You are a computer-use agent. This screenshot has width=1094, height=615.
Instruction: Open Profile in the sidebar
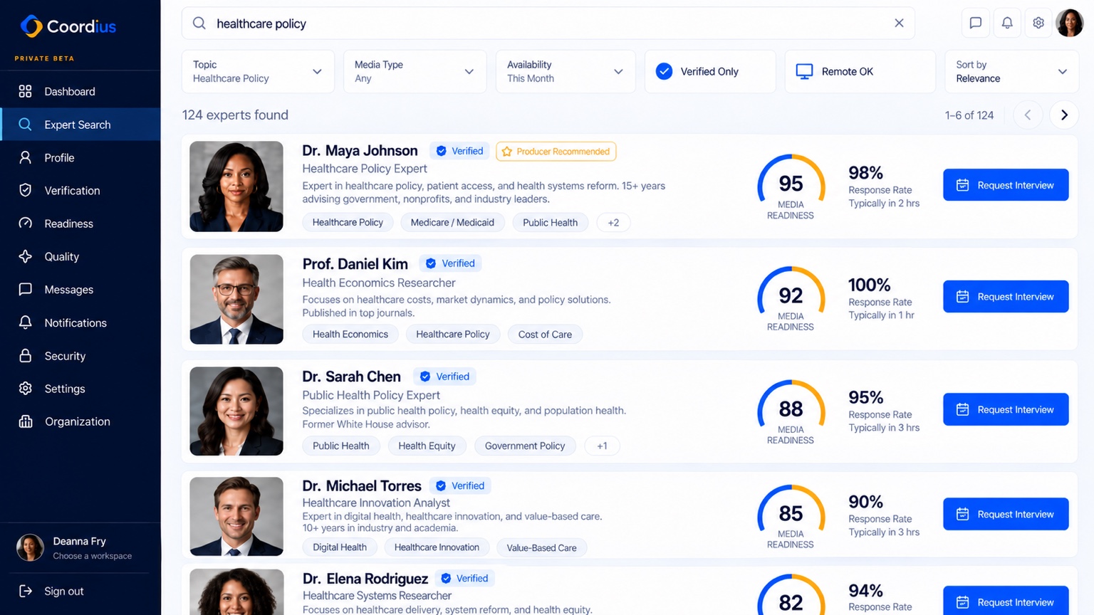(80, 157)
